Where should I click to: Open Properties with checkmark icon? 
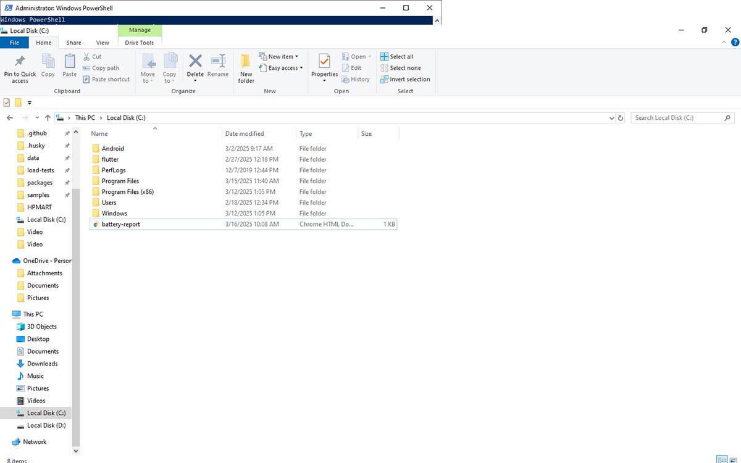pos(324,61)
